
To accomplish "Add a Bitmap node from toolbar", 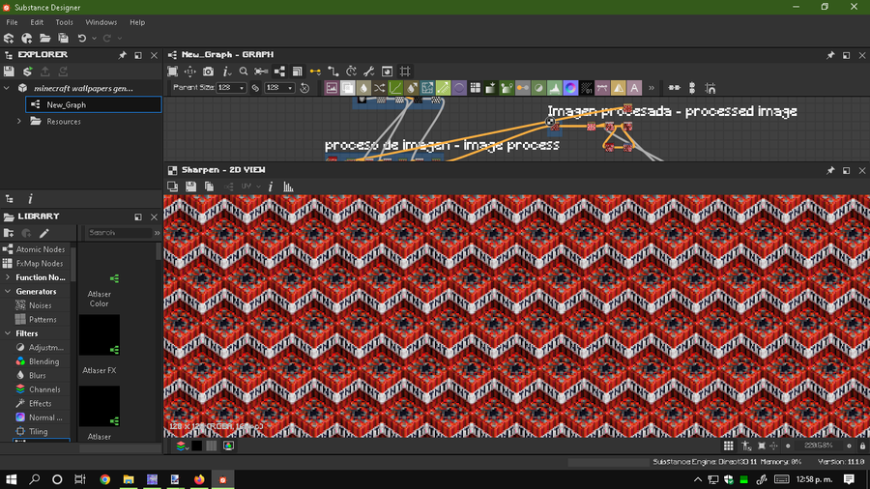I will [x=332, y=88].
